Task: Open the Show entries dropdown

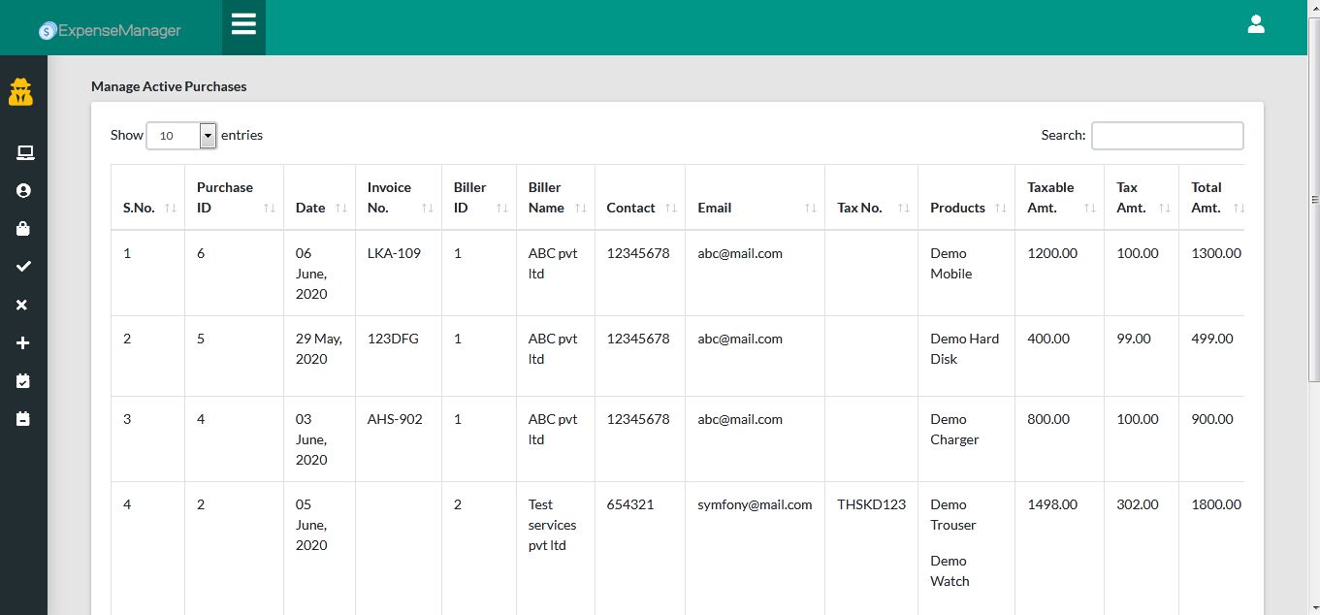Action: click(181, 136)
